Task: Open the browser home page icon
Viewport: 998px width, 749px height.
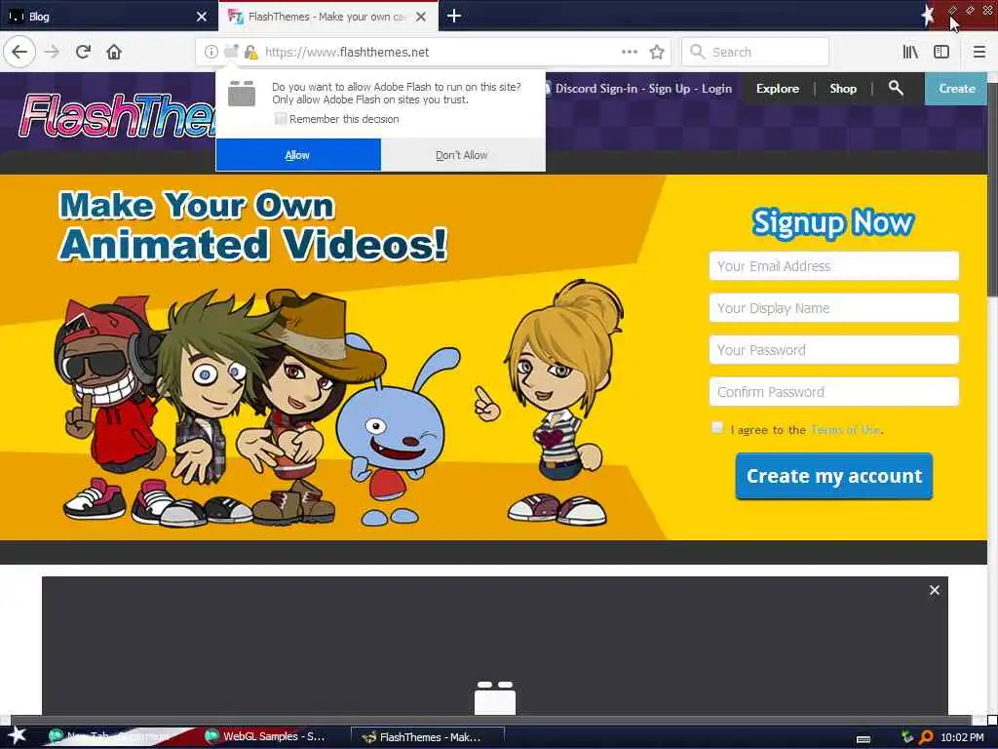Action: pyautogui.click(x=114, y=52)
